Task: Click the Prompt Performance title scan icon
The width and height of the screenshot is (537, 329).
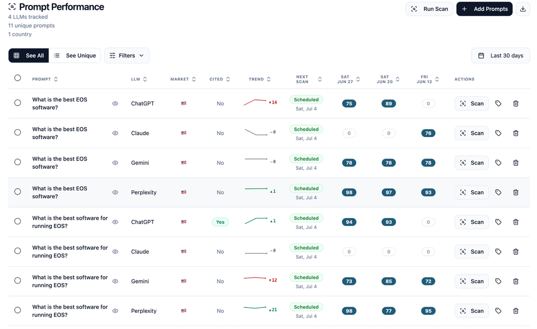Action: (x=12, y=7)
